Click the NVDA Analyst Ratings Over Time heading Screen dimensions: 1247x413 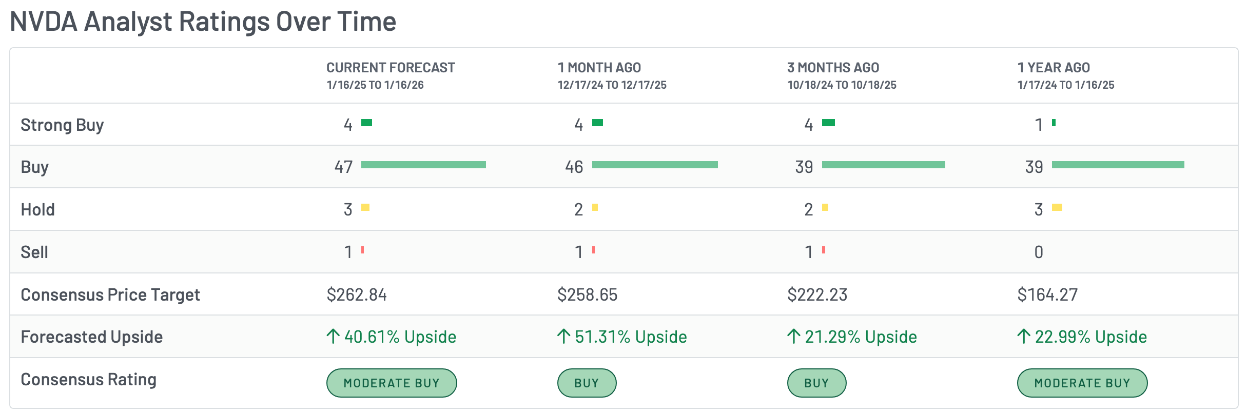coord(203,22)
